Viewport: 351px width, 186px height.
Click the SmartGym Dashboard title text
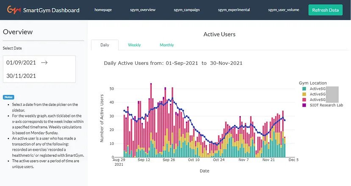pyautogui.click(x=51, y=10)
